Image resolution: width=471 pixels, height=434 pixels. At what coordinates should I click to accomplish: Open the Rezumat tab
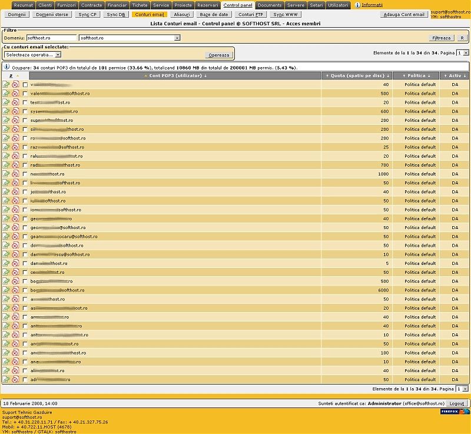(24, 5)
